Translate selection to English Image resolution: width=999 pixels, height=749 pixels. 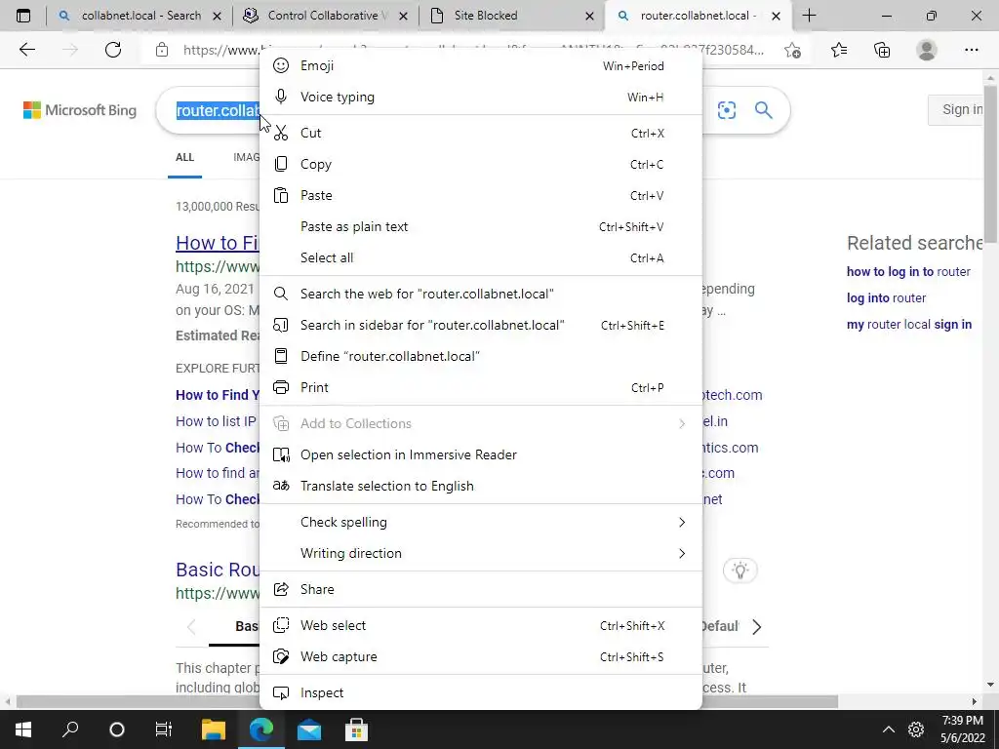480,486
